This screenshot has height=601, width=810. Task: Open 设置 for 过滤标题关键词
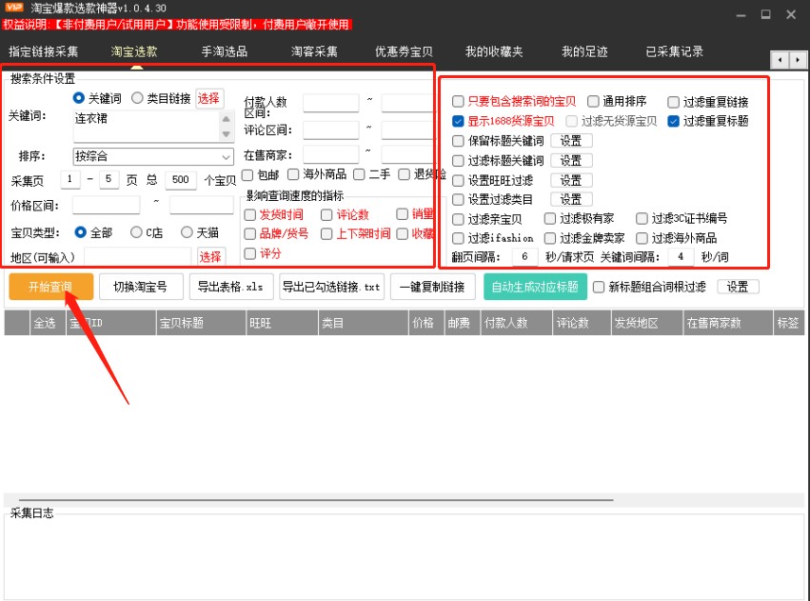pyautogui.click(x=571, y=161)
